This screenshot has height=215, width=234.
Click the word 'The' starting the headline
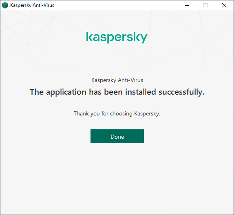pyautogui.click(x=37, y=92)
